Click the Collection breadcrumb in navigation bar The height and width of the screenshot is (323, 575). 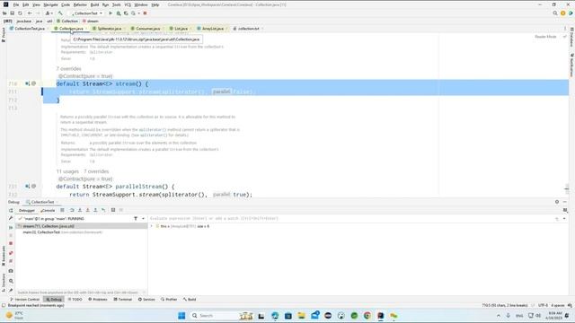pyautogui.click(x=67, y=22)
